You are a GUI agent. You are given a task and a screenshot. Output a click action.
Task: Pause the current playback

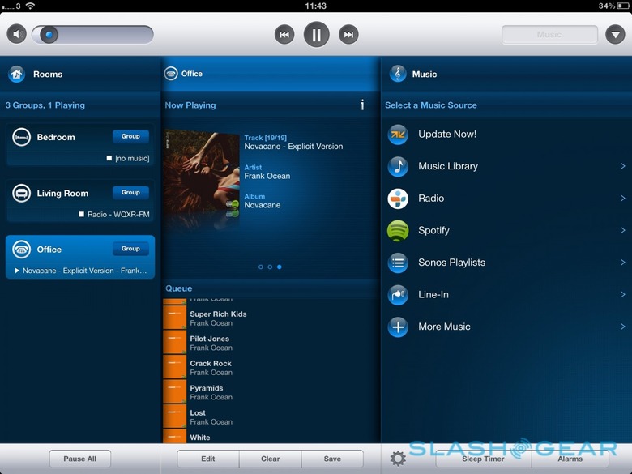click(x=316, y=35)
